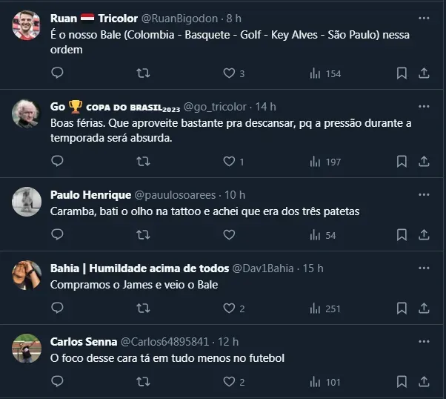Open more options on Paulo Henrique's tweet

pyautogui.click(x=424, y=194)
